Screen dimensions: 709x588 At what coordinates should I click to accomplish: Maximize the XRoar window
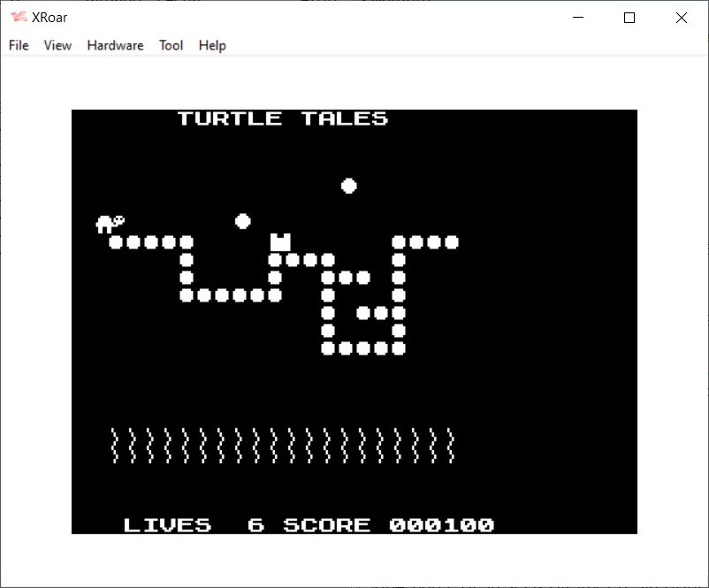(x=629, y=18)
